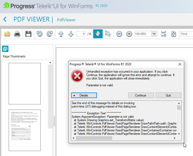Click the PdfViewer breadcrumb link
Screen dimensions: 193x156
tap(66, 20)
